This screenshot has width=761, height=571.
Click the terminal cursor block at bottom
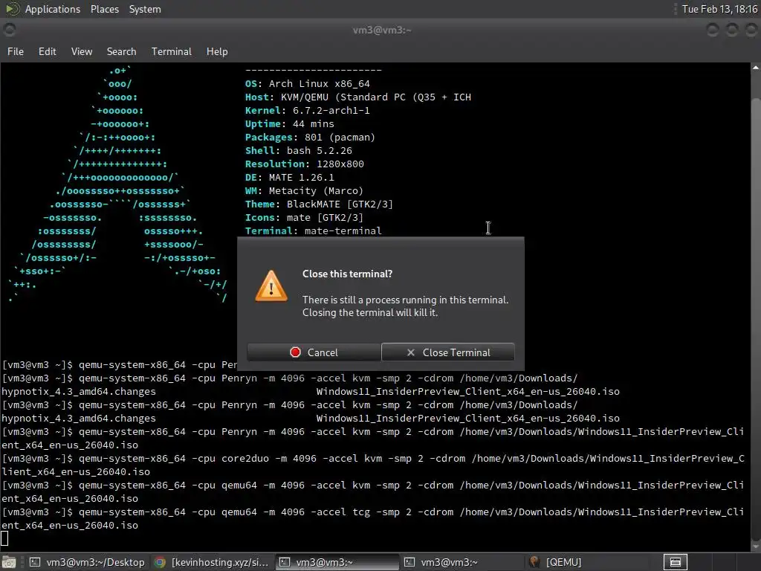coord(4,538)
